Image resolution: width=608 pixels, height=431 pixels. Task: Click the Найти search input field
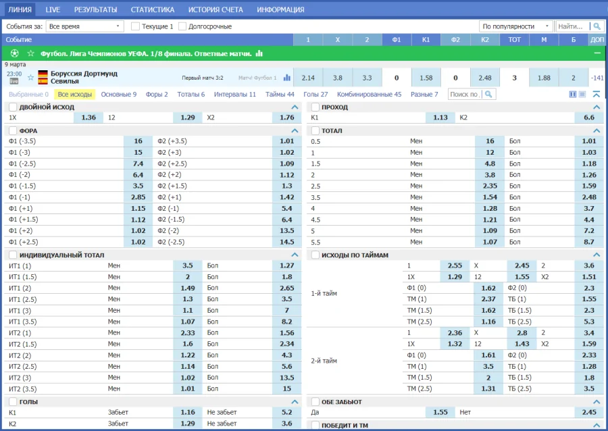coord(572,26)
